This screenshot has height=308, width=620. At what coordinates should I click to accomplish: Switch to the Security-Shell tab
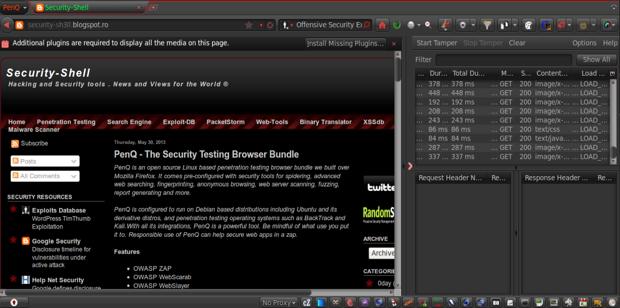coord(88,7)
